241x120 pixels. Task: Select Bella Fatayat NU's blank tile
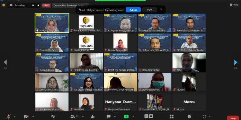155,62
